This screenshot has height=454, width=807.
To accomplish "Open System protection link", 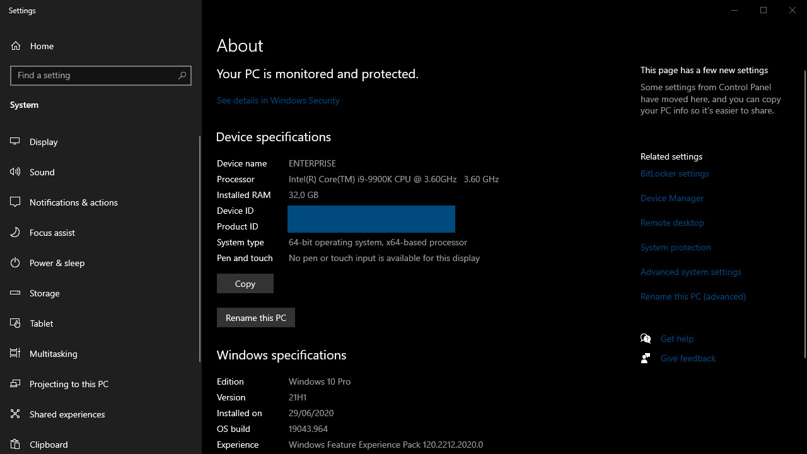I will click(676, 247).
